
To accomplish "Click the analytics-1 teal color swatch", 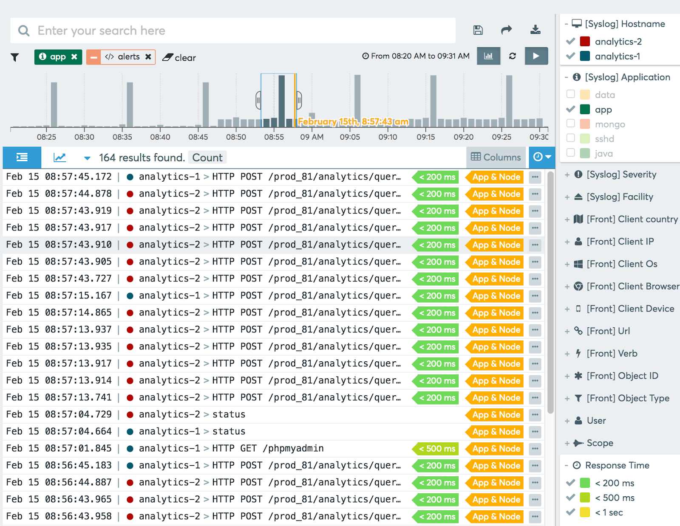I will click(x=585, y=56).
